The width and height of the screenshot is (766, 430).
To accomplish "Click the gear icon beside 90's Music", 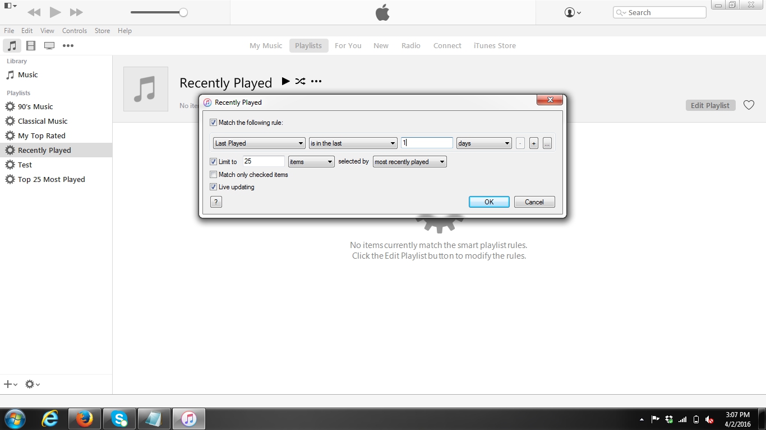I will pos(10,106).
